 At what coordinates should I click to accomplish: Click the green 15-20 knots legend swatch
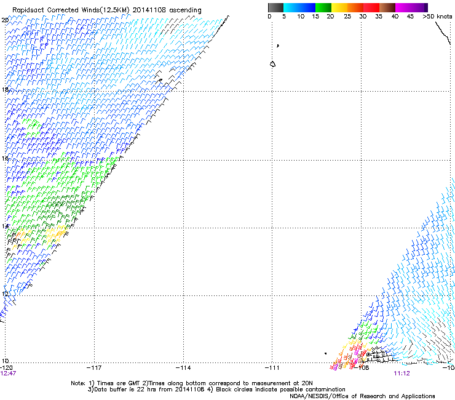323,7
